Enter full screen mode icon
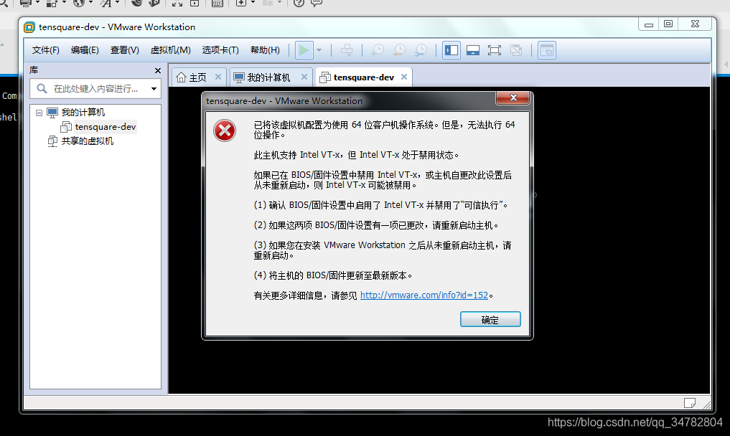This screenshot has height=436, width=730. [x=495, y=49]
